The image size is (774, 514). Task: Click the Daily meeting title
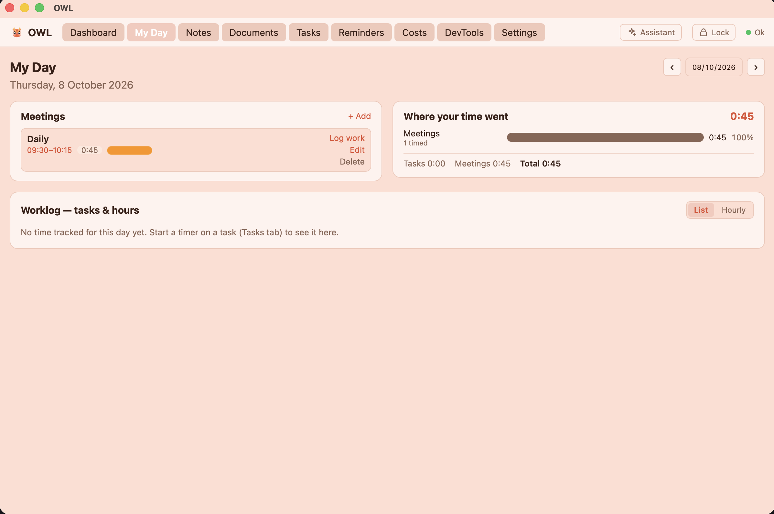click(x=38, y=139)
